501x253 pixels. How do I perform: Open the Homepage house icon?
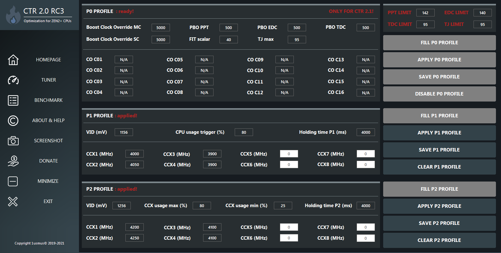[13, 60]
